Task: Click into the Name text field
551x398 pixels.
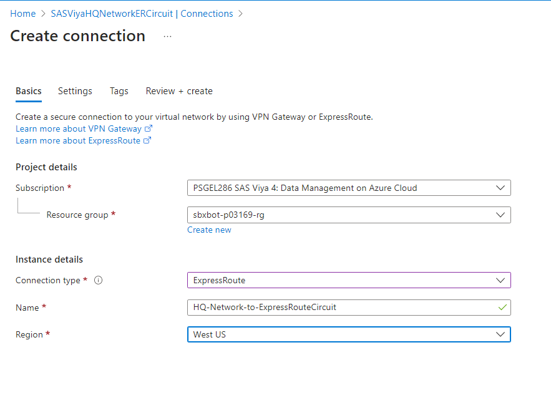Action: click(337, 307)
